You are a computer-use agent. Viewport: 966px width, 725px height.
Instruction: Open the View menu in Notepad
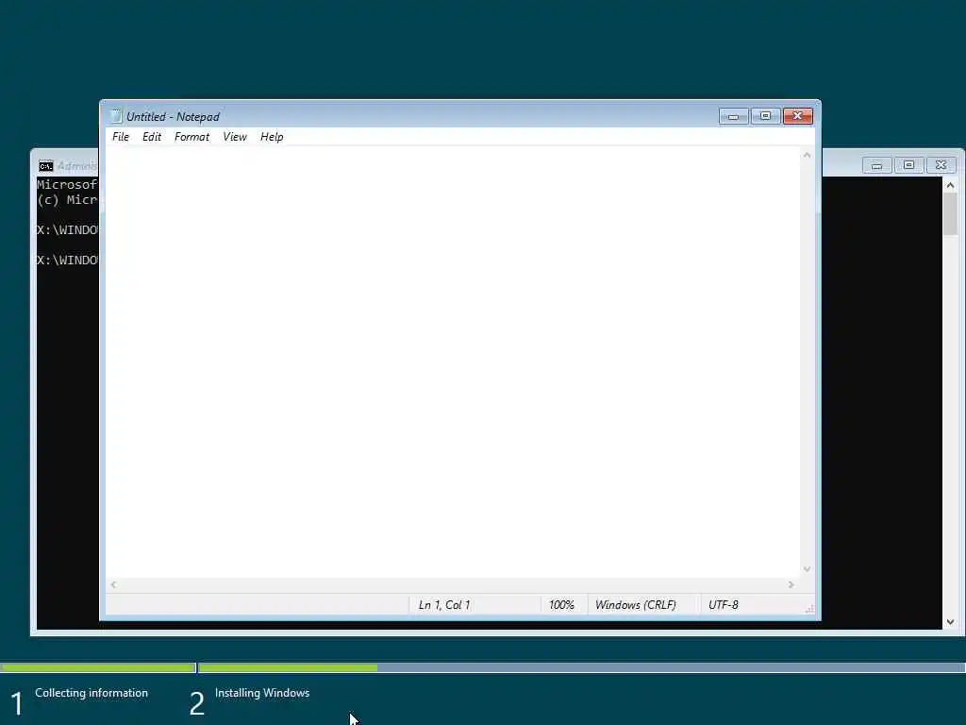click(x=235, y=137)
